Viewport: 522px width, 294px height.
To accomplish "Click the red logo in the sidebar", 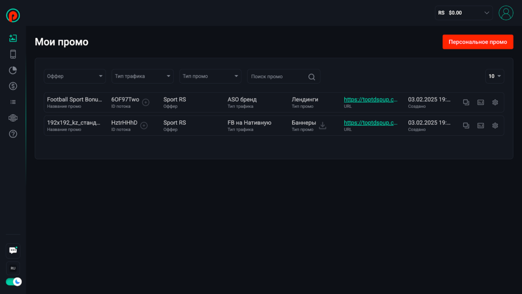I will (13, 15).
